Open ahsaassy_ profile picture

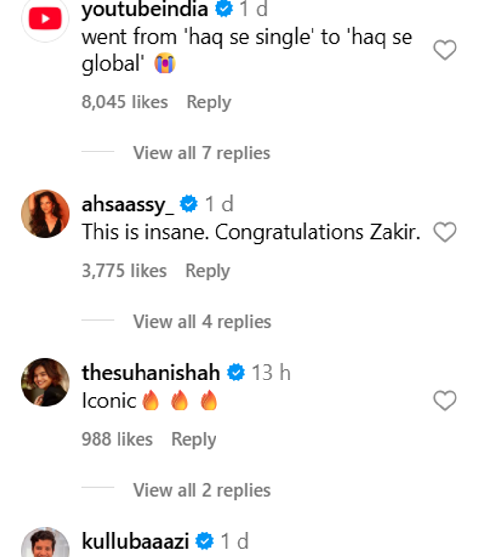(x=45, y=214)
